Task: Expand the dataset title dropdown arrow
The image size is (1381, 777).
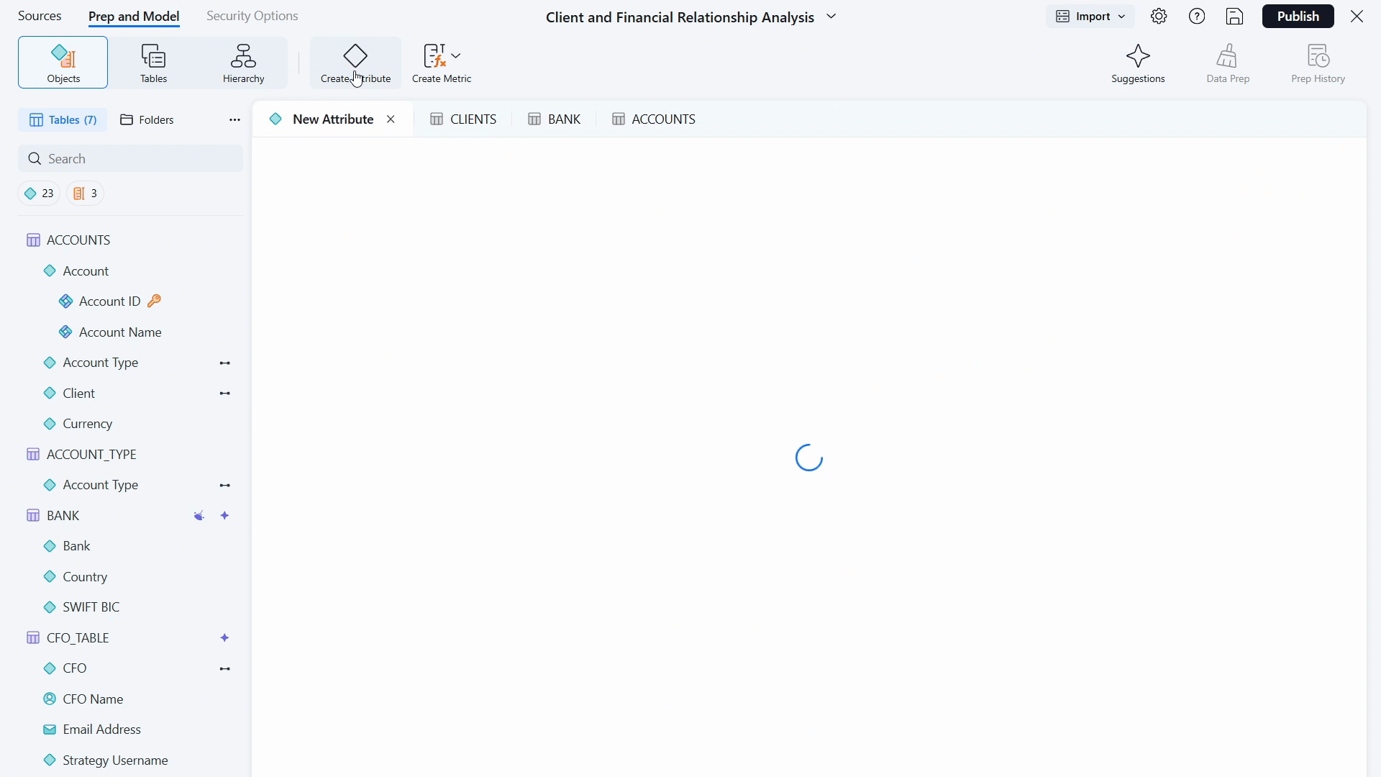Action: [x=832, y=17]
